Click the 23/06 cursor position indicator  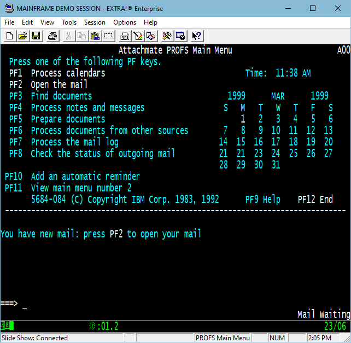(335, 326)
